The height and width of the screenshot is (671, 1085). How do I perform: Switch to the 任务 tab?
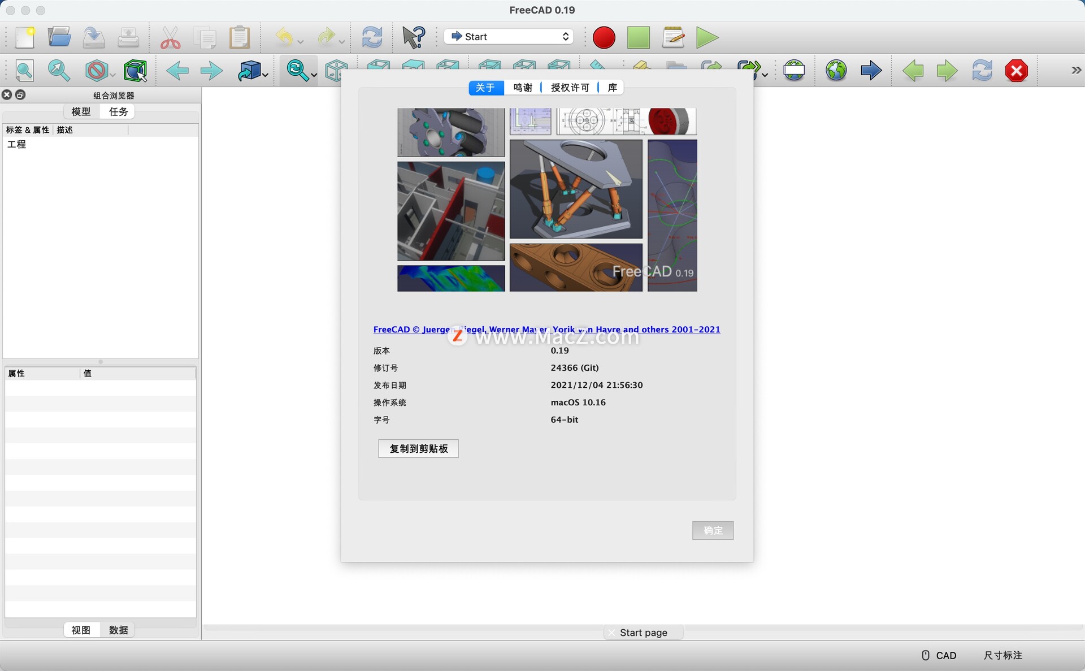point(118,111)
